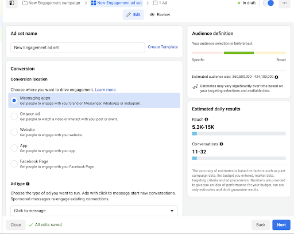Toggle the ad set on/off switch
This screenshot has width=294, height=234.
click(x=268, y=3)
